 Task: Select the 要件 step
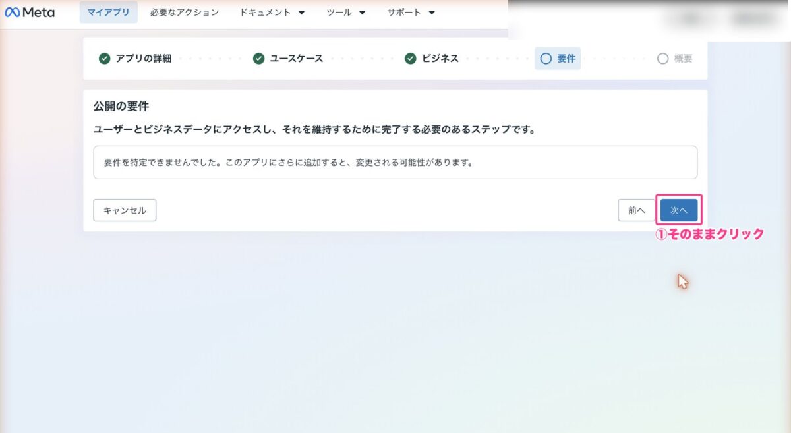[558, 59]
